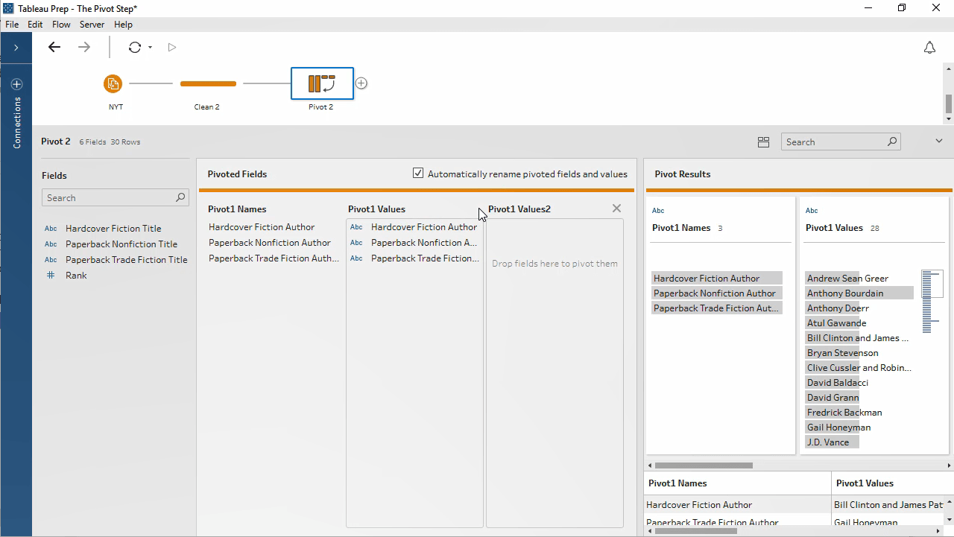Click the refresh data icon

click(134, 47)
